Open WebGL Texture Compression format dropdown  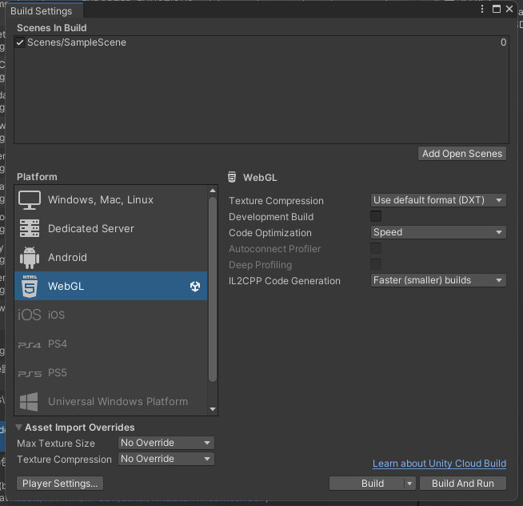438,200
